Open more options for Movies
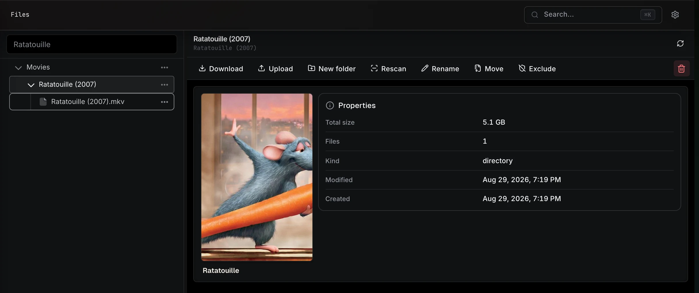The width and height of the screenshot is (699, 293). click(x=165, y=68)
